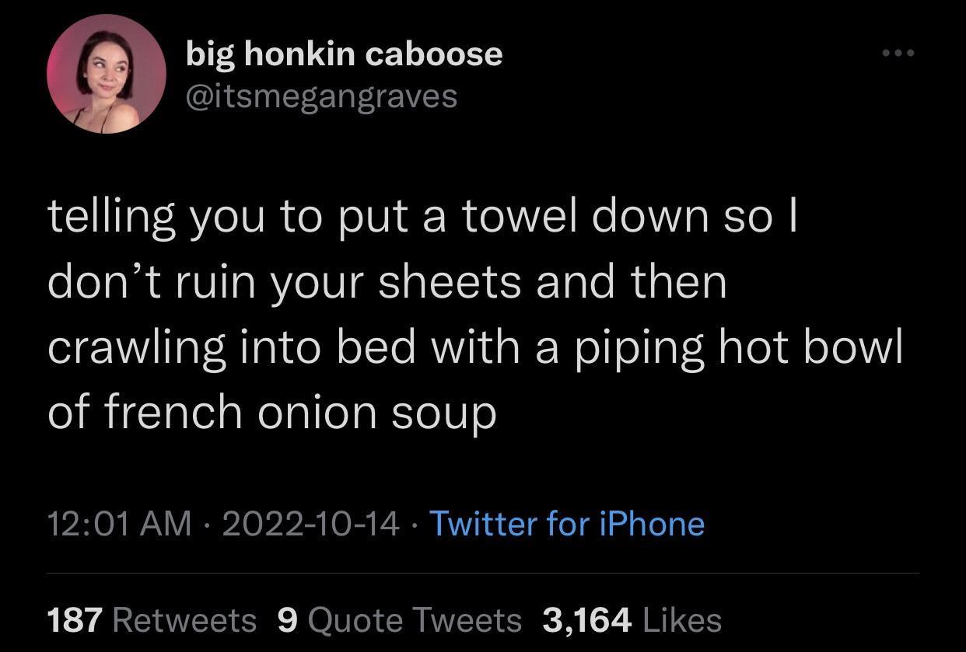Open the Twitter for iPhone link

568,525
